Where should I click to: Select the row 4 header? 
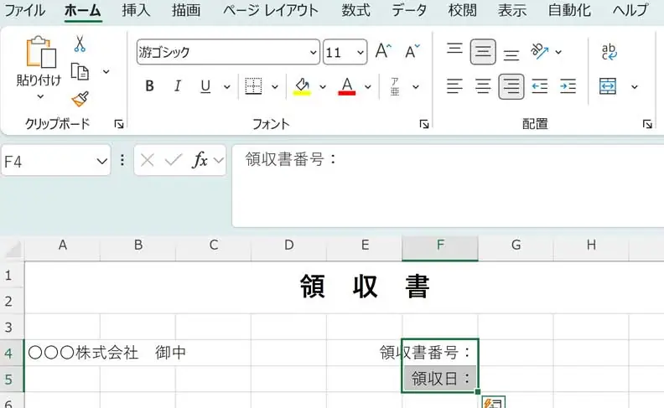[12, 353]
